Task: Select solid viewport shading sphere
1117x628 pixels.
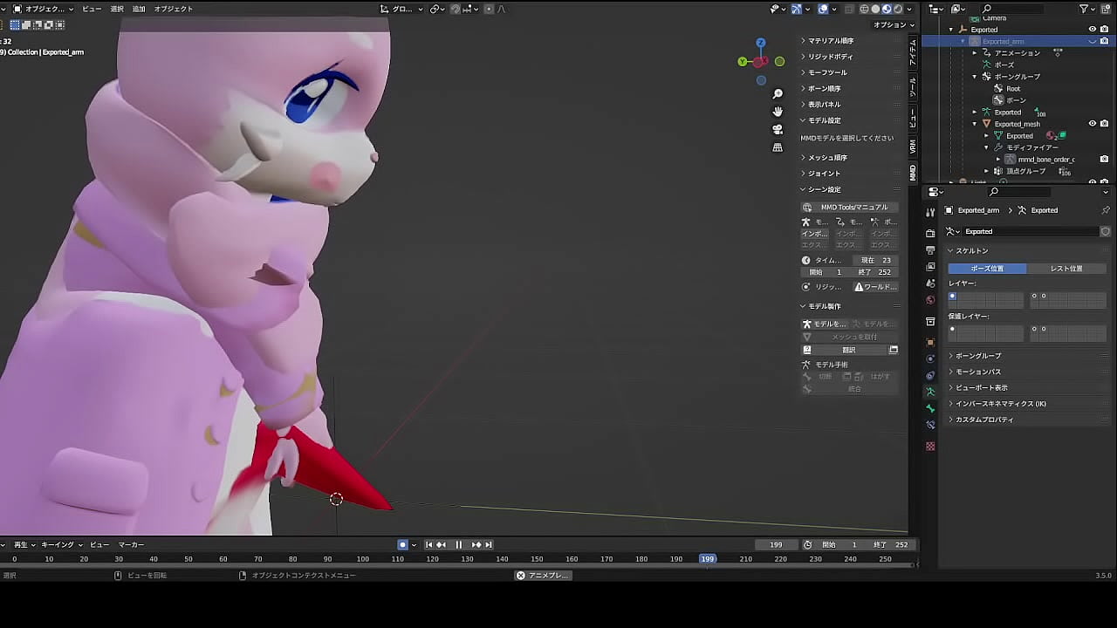Action: [x=875, y=9]
